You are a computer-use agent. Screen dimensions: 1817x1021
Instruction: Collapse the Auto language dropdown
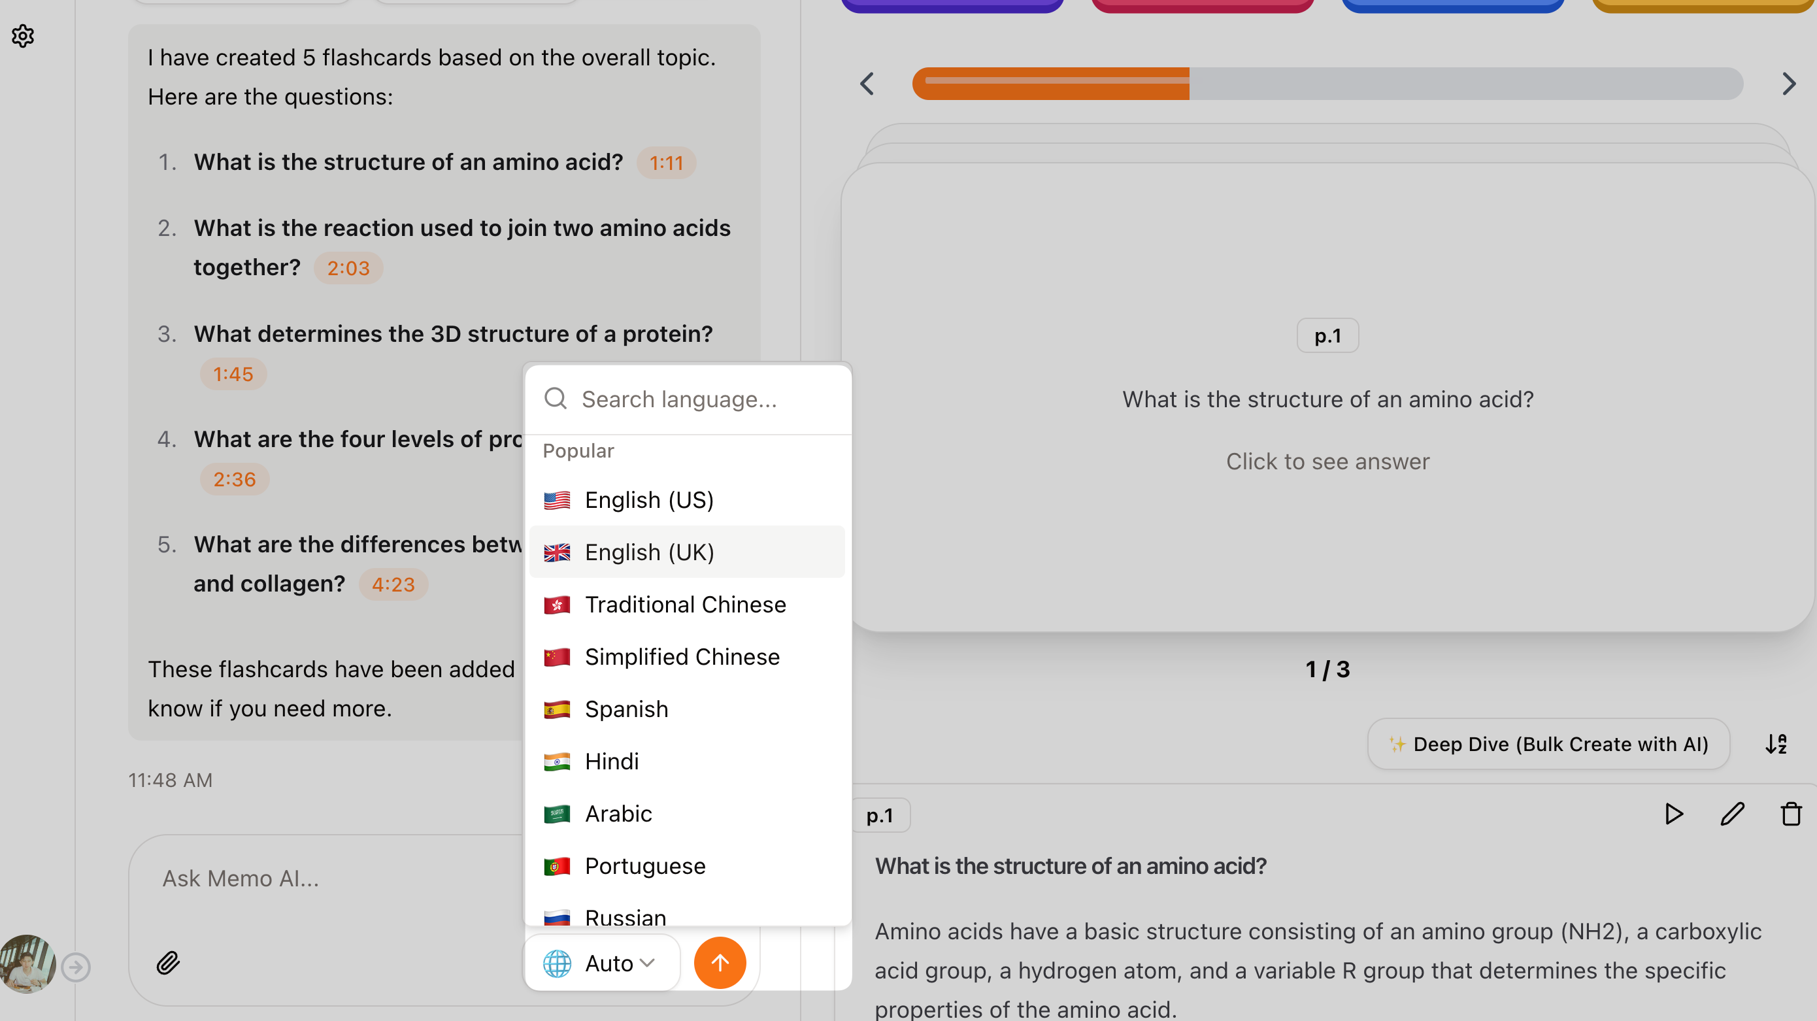coord(601,963)
